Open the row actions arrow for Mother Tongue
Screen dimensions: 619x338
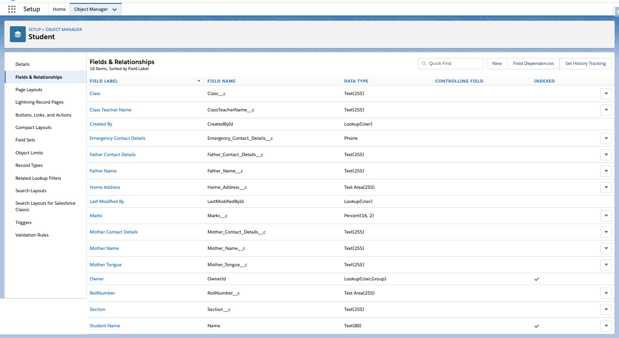tap(606, 264)
